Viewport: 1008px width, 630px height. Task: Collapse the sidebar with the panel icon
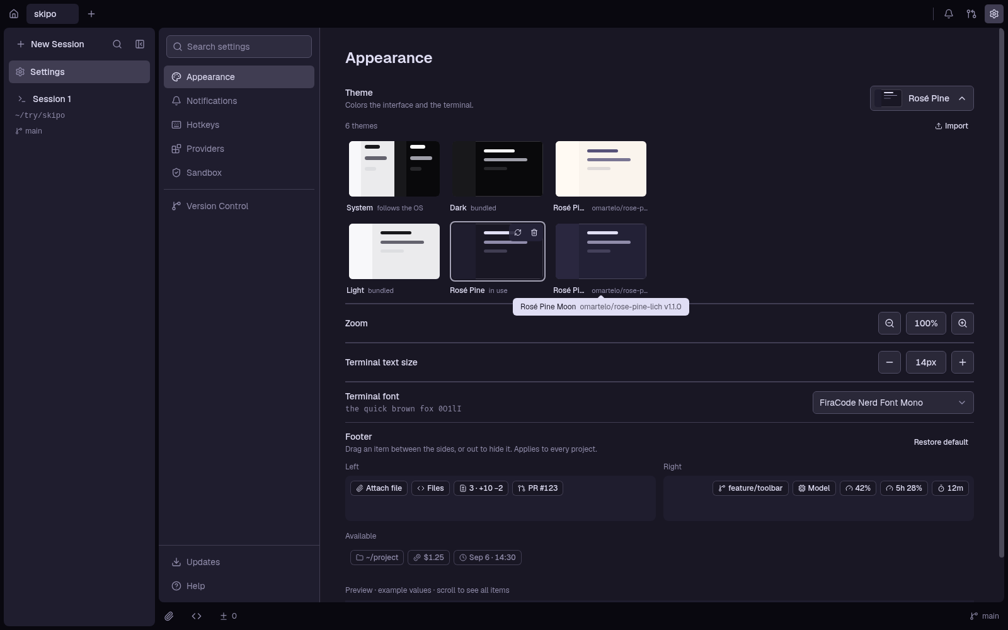point(140,44)
